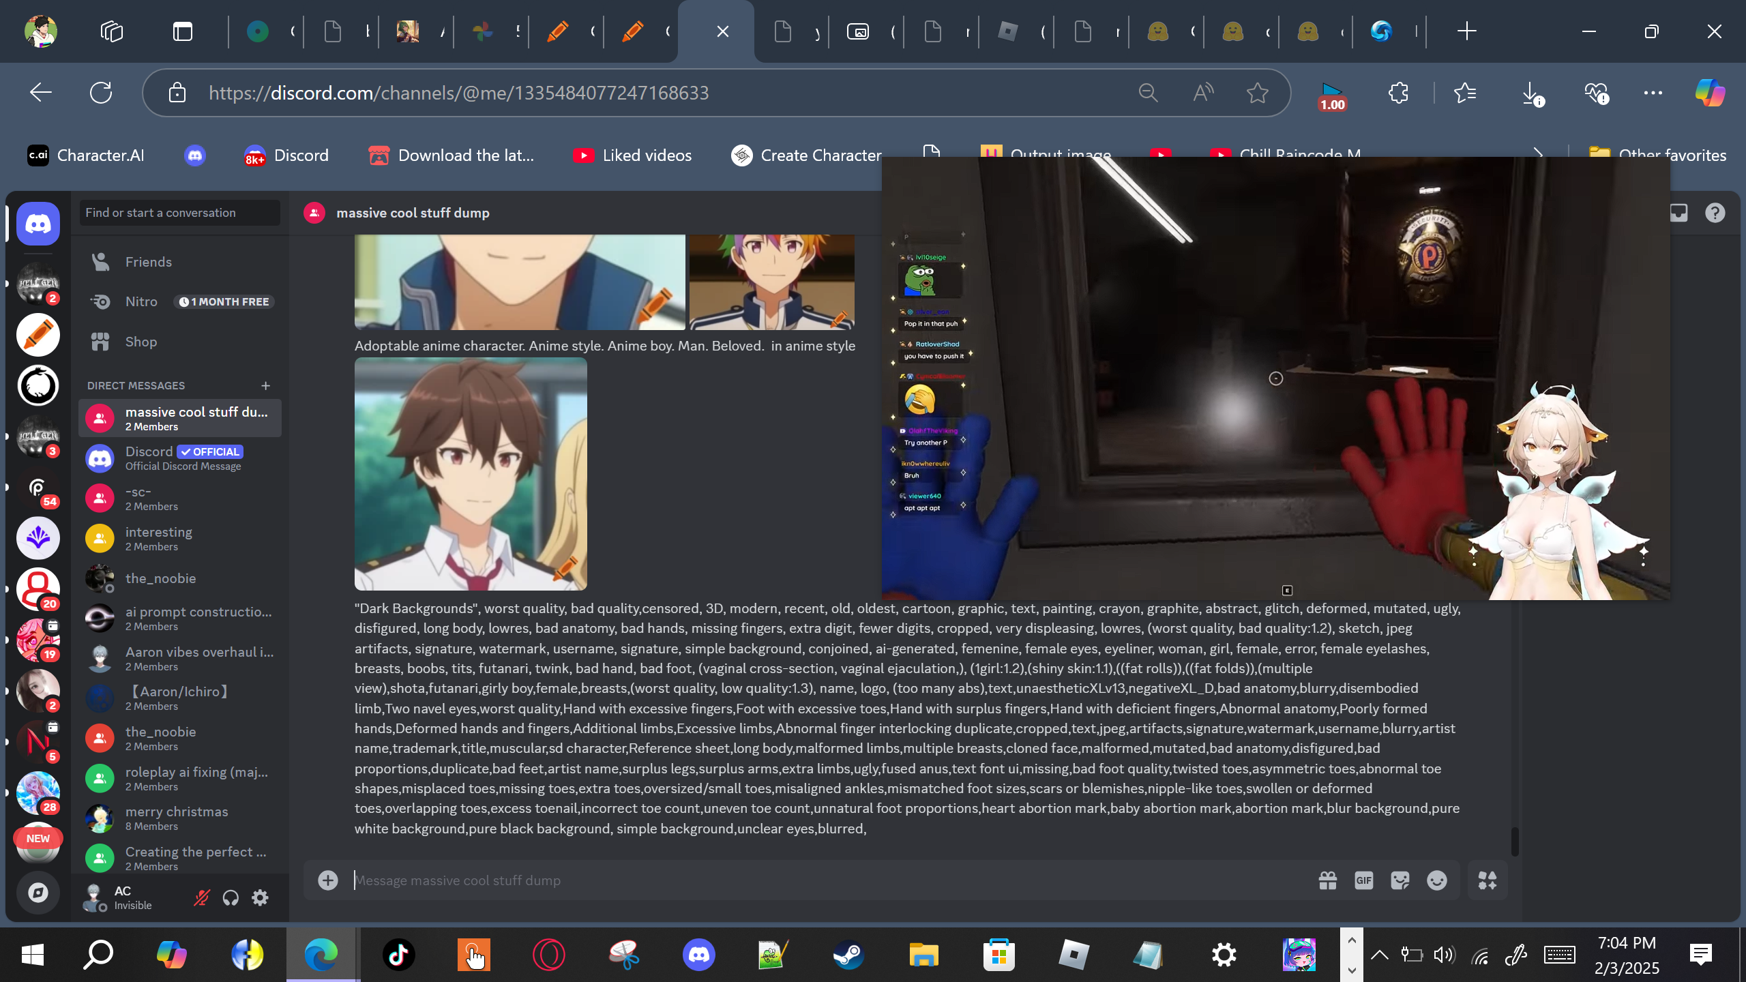Open 'Aaron vibes overhaul i...' group chat
Image resolution: width=1746 pixels, height=982 pixels.
180,659
